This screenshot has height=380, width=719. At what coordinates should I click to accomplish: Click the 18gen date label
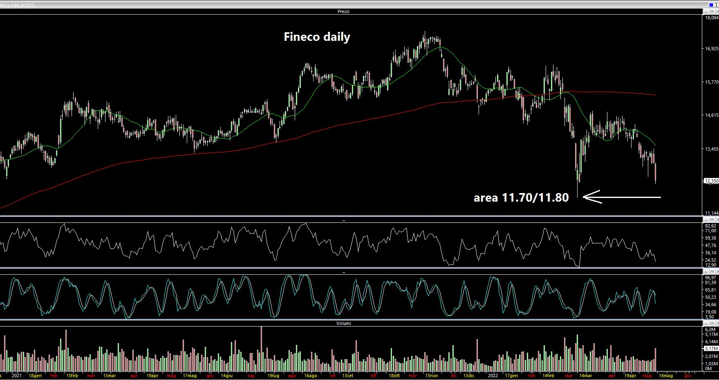pos(35,375)
